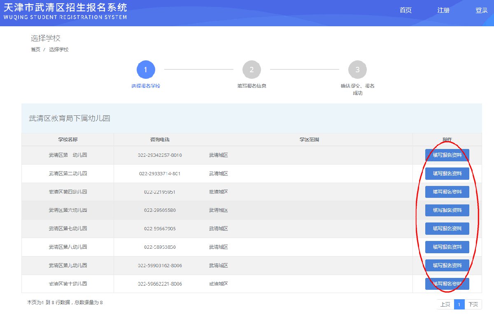
Task: Click the 首页 breadcrumb link
Action: (35, 50)
